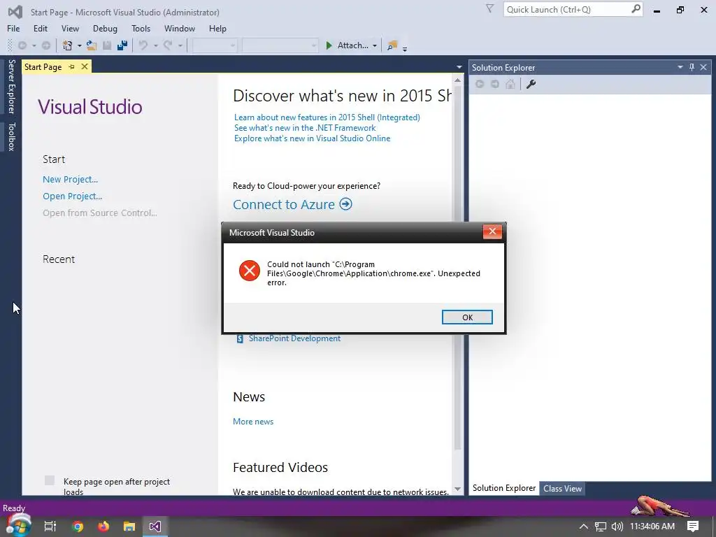Expand the Toolbox side tab
This screenshot has width=716, height=537.
pos(11,136)
